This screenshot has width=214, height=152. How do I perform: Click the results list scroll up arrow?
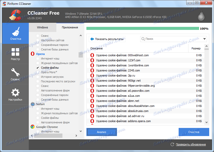tap(206, 46)
